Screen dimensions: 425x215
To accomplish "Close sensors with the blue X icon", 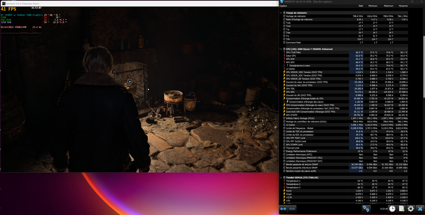I will (420, 209).
